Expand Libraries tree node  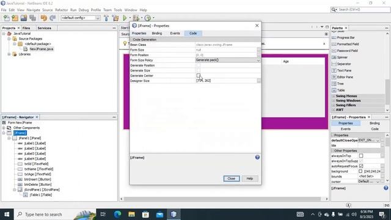tap(9, 54)
